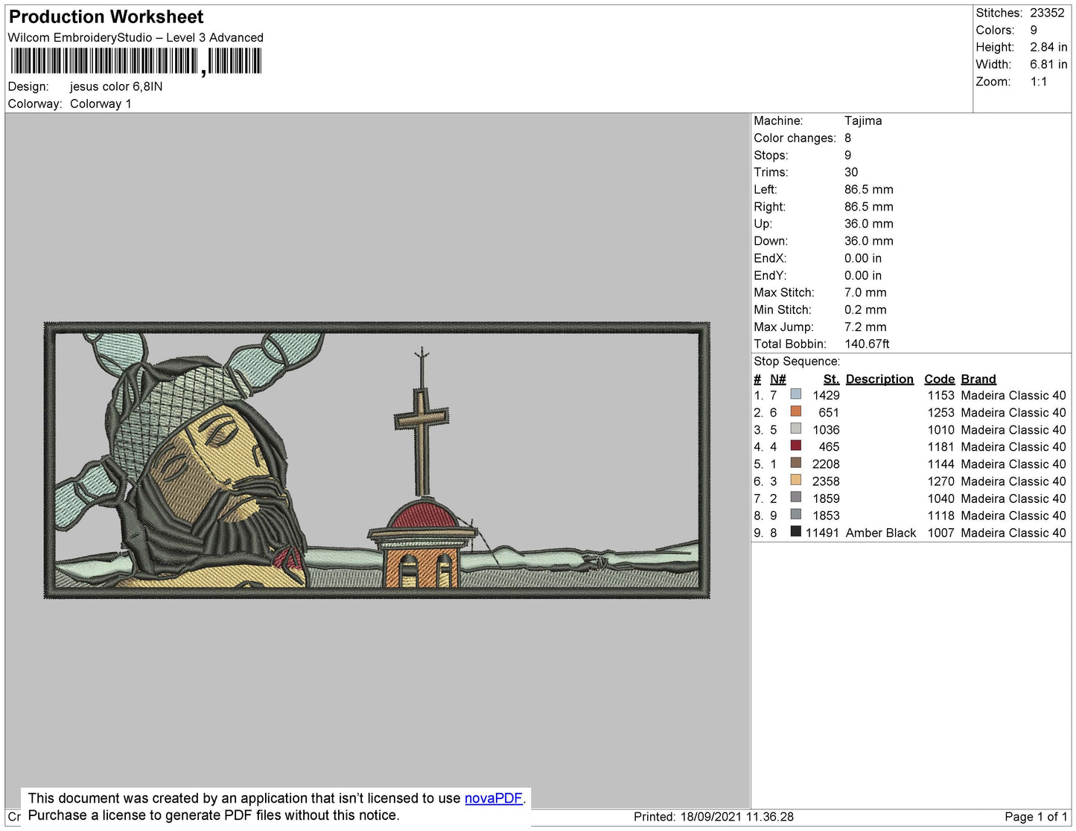Choose the brown swatch for code 1144
This screenshot has height=831, width=1076.
coord(796,463)
